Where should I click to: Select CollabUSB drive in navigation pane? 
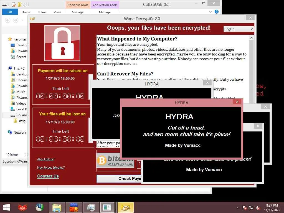point(19,115)
